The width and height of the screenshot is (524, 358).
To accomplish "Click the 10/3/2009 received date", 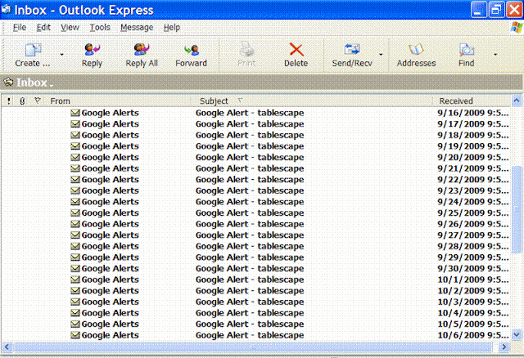I will (473, 302).
